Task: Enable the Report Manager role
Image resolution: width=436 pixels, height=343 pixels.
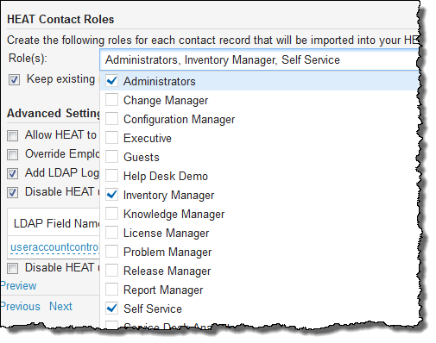Action: coord(111,290)
